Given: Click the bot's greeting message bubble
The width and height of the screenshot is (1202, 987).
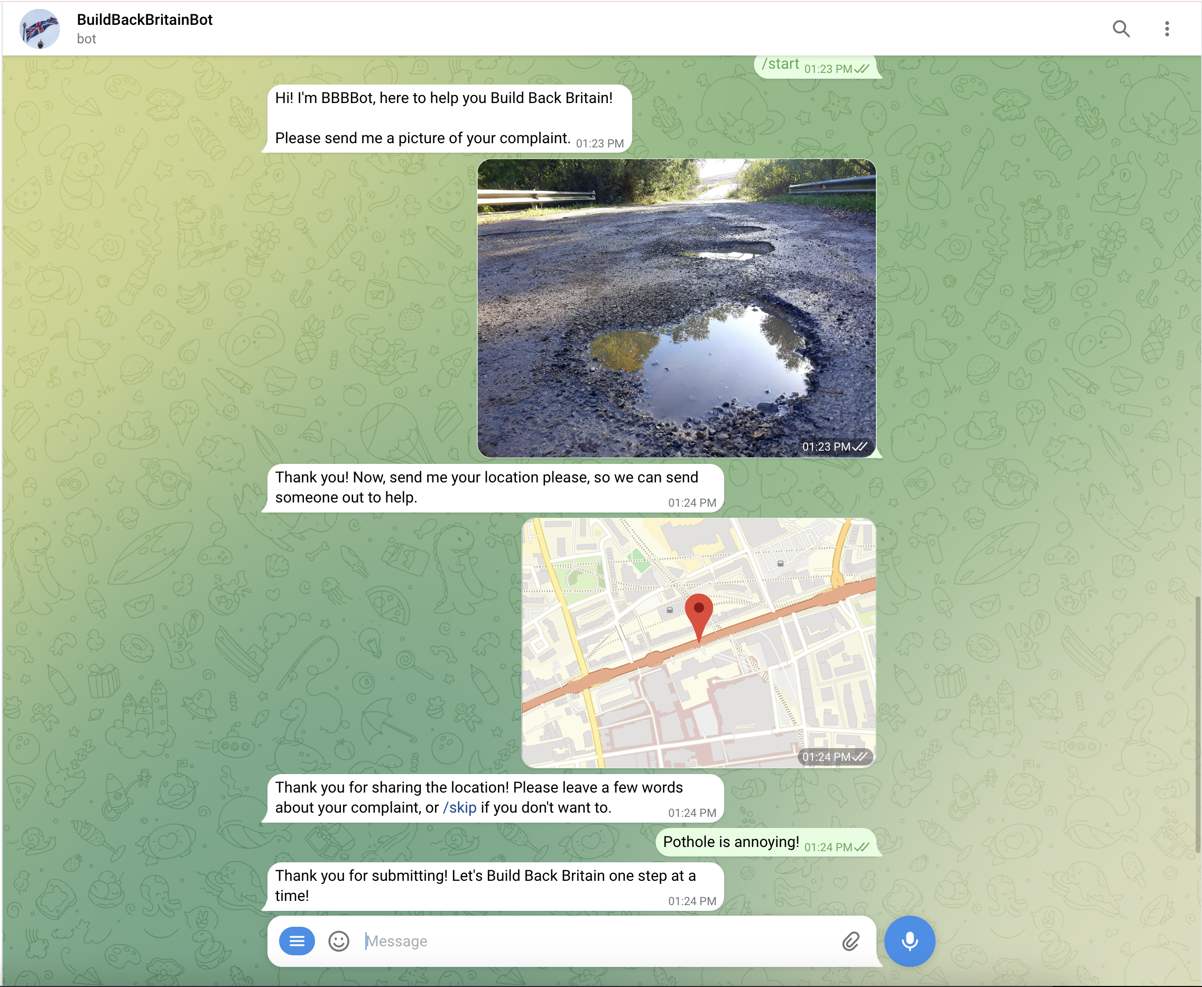Looking at the screenshot, I should [x=443, y=118].
